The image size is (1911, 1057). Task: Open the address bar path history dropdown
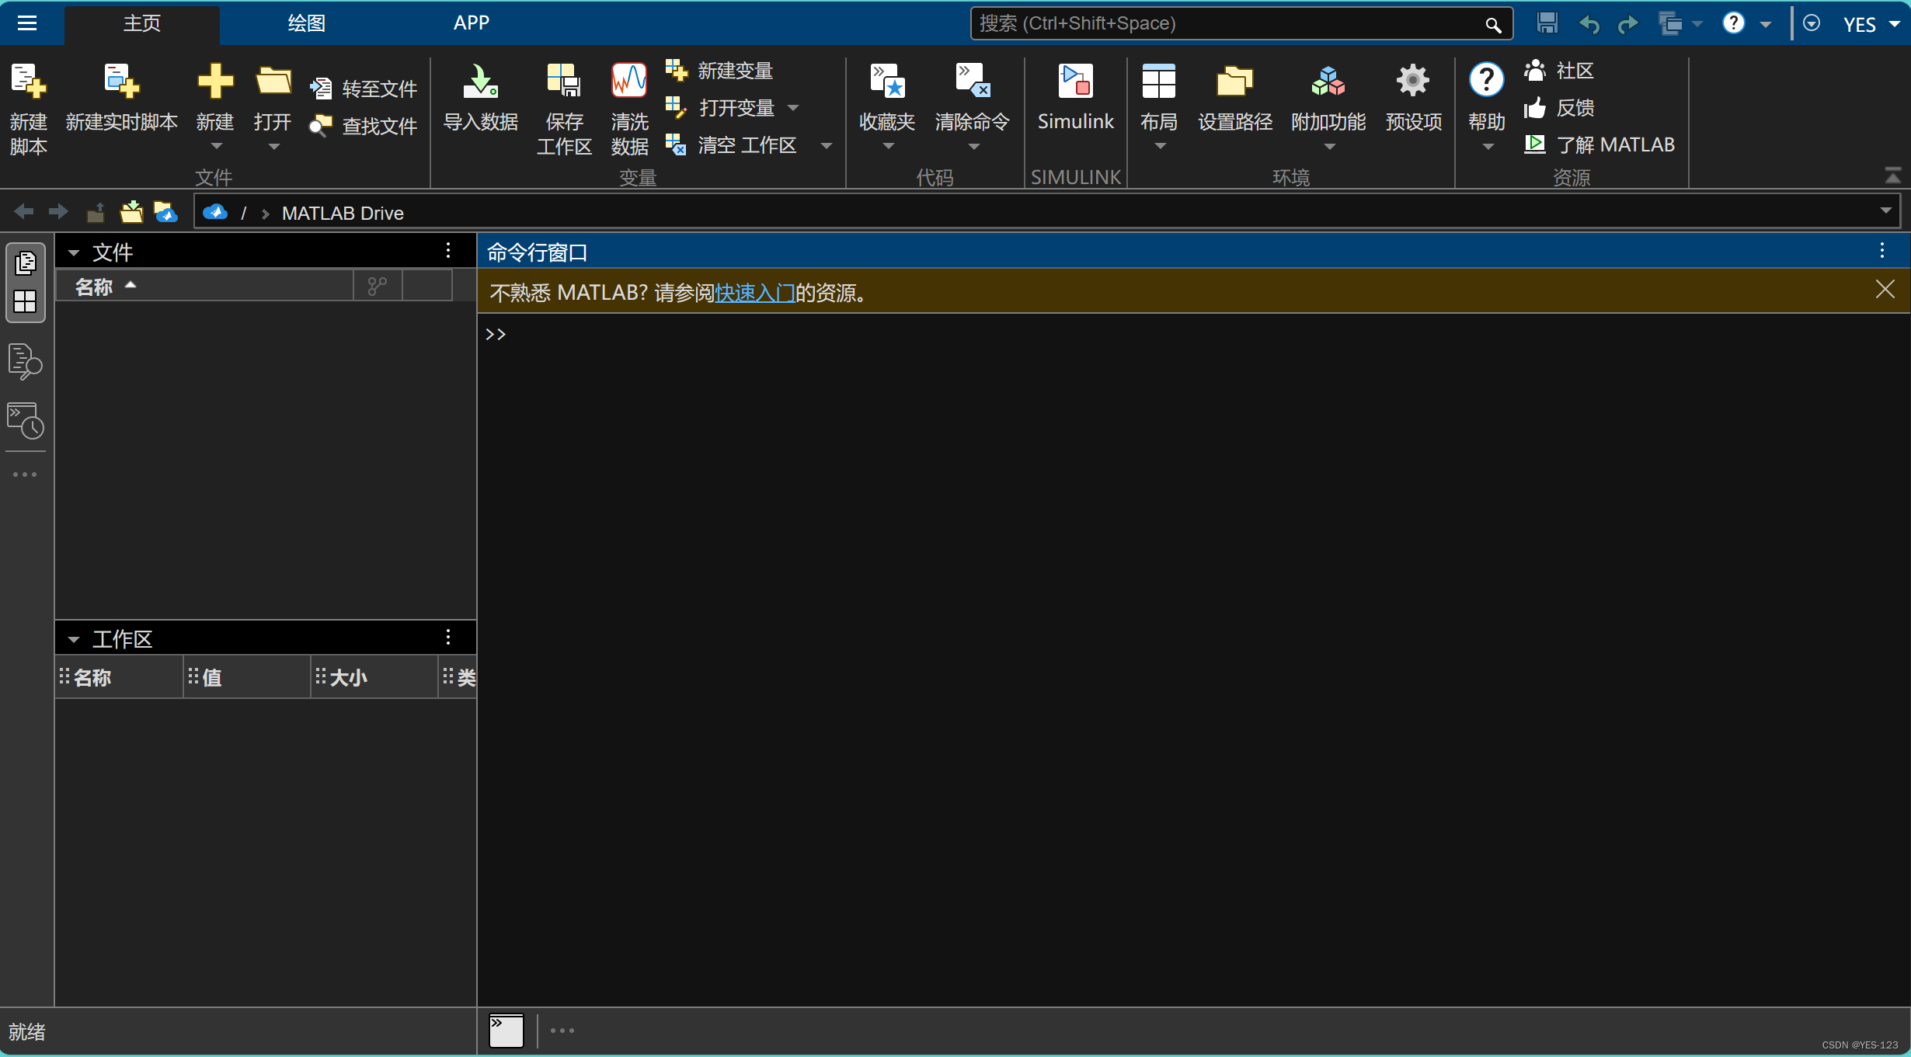pyautogui.click(x=1885, y=211)
